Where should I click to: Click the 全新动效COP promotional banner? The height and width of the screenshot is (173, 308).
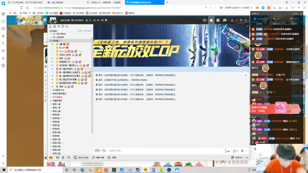[x=171, y=45]
